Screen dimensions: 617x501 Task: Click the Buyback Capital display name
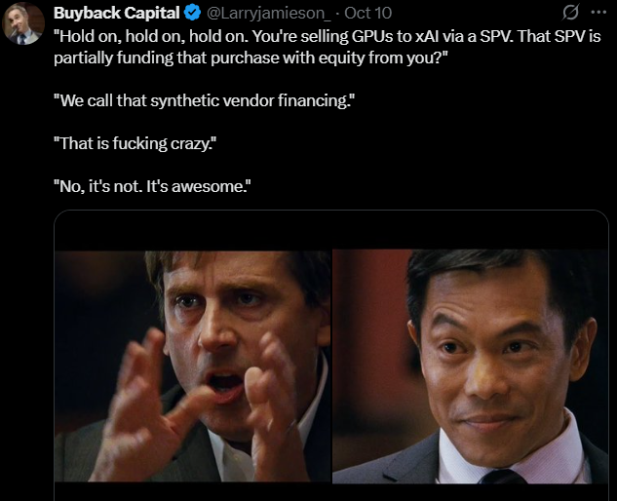click(117, 14)
